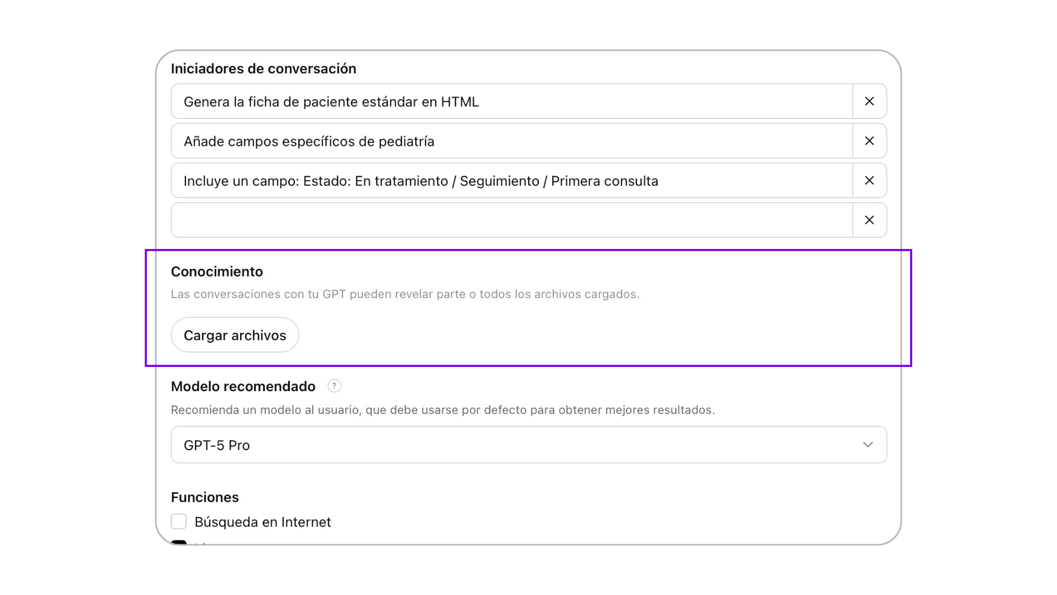The width and height of the screenshot is (1057, 595).
Task: Click the "Modelo recomendado" heading label
Action: [x=243, y=387]
